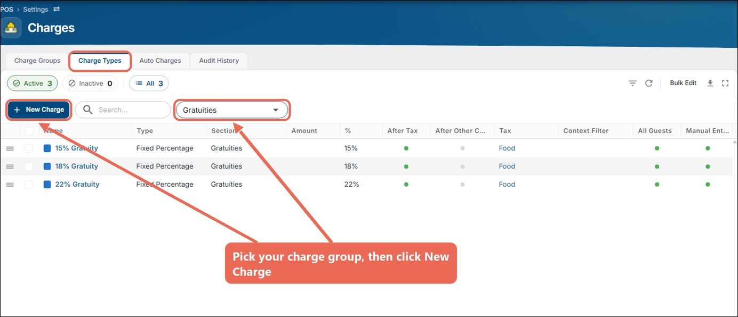Click Fixed Percentage in 18% Gratuity row
738x317 pixels.
click(165, 166)
